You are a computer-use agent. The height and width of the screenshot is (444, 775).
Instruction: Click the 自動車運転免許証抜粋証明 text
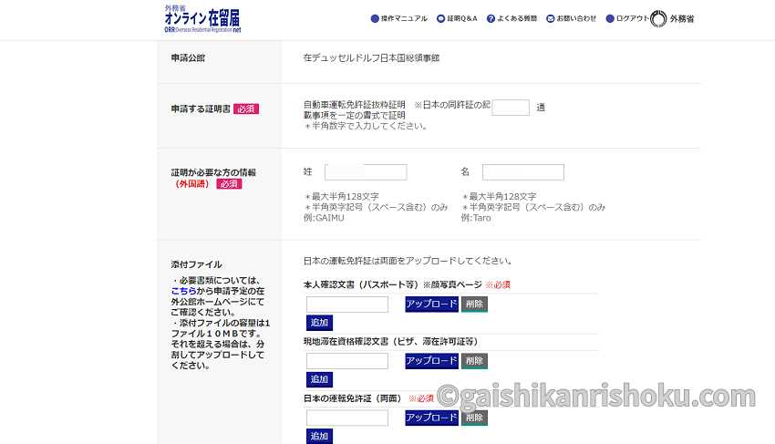355,105
